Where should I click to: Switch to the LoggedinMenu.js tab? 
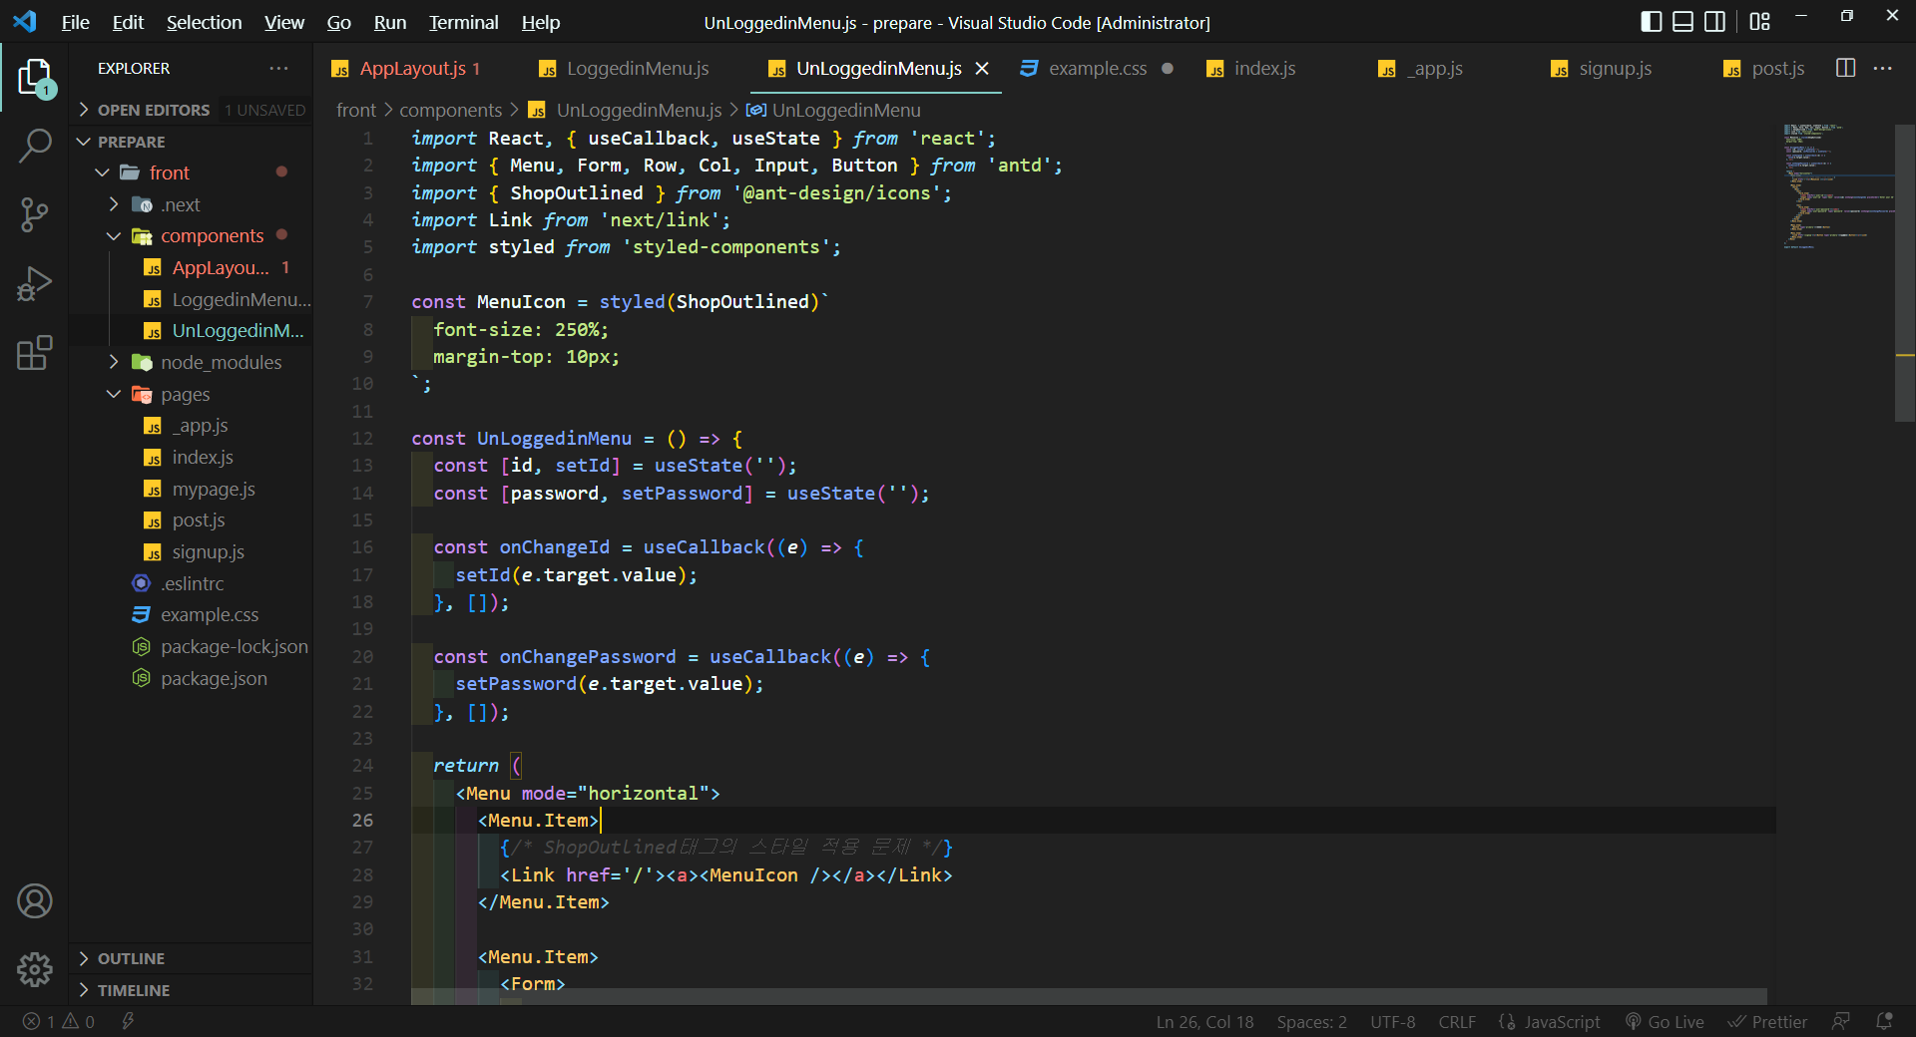[x=637, y=68]
